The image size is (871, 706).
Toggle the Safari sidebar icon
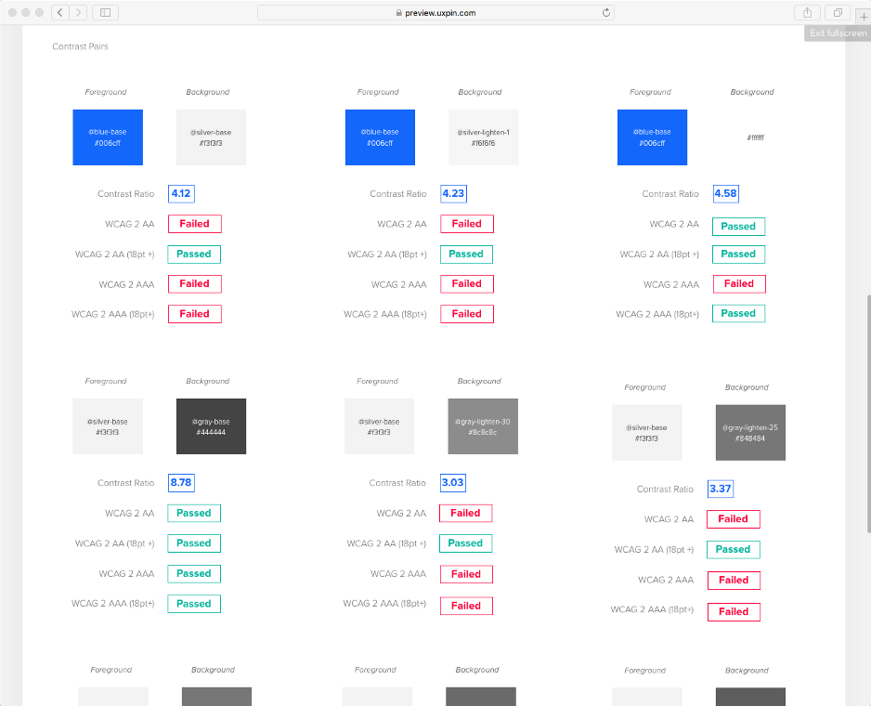tap(105, 12)
